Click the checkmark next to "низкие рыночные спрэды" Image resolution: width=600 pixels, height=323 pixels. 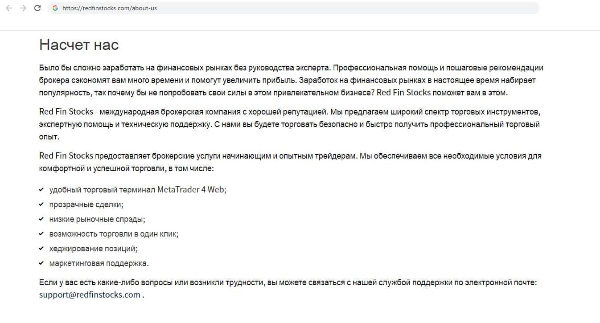pyautogui.click(x=41, y=219)
